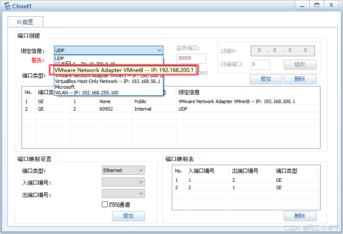This screenshot has height=234, width=343.
Task: Select VirtualBox Host-Only Network option
Action: tap(108, 81)
